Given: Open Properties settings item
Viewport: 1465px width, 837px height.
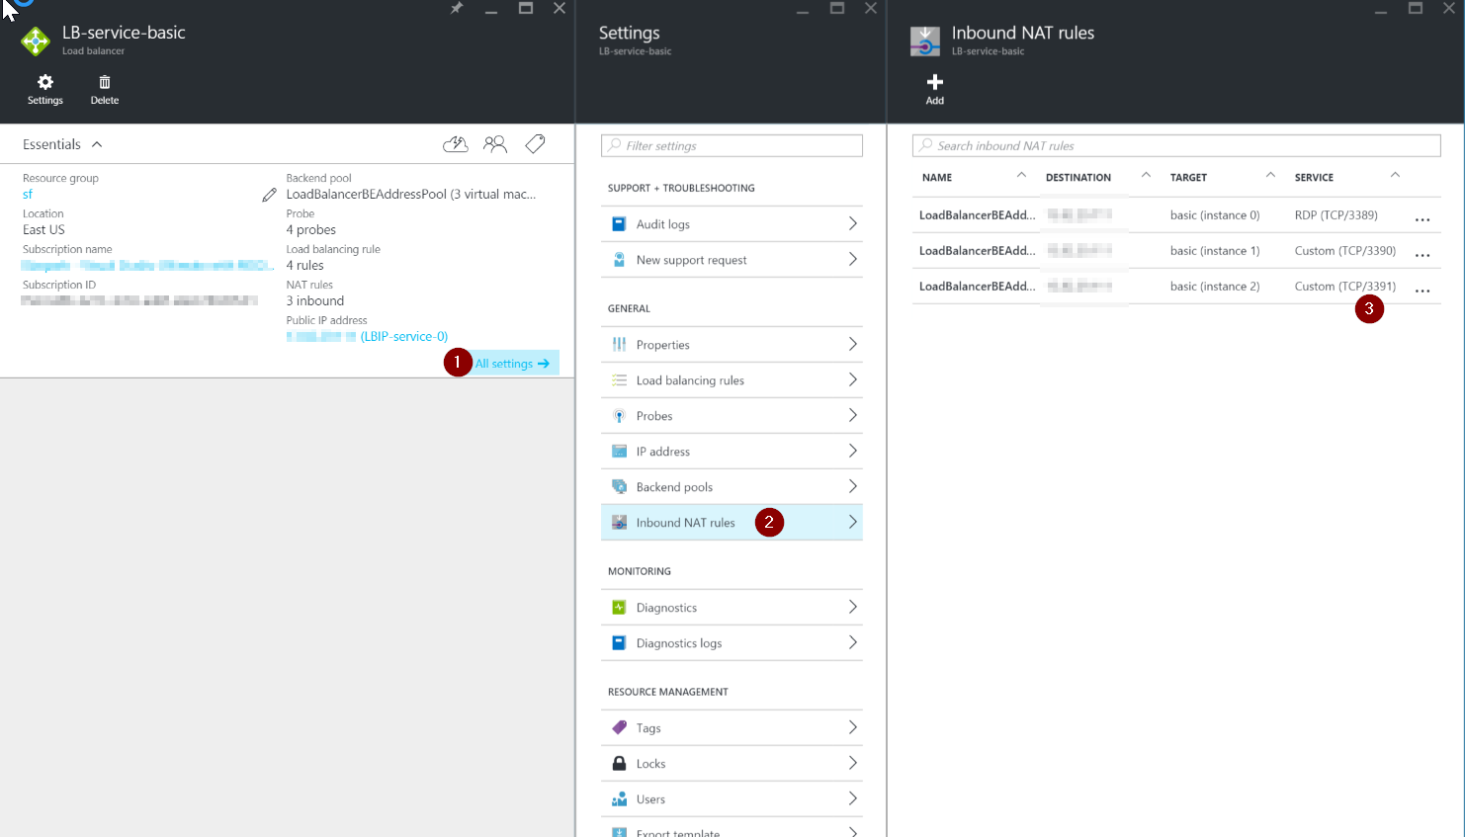Looking at the screenshot, I should [732, 345].
